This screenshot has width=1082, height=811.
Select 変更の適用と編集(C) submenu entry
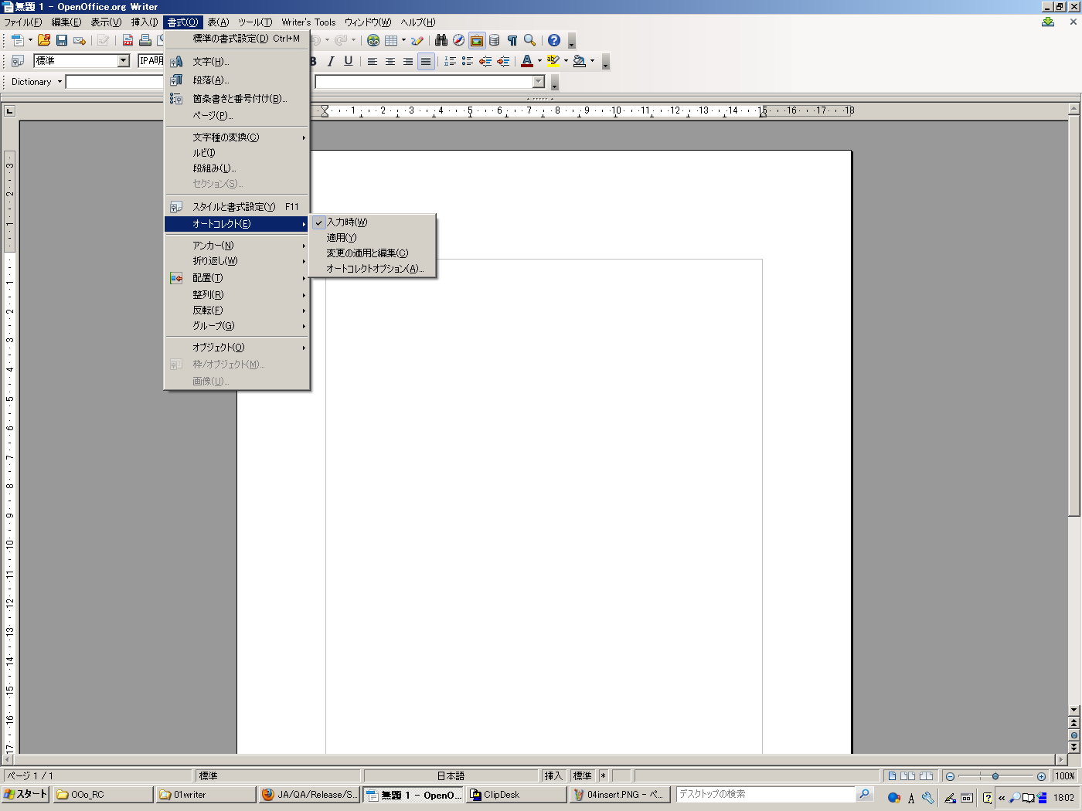pos(373,253)
